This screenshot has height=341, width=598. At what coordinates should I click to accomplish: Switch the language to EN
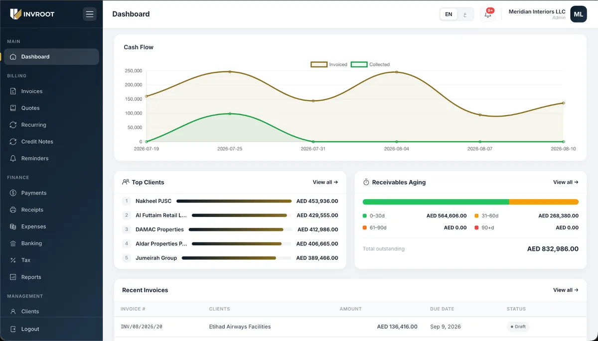click(448, 14)
